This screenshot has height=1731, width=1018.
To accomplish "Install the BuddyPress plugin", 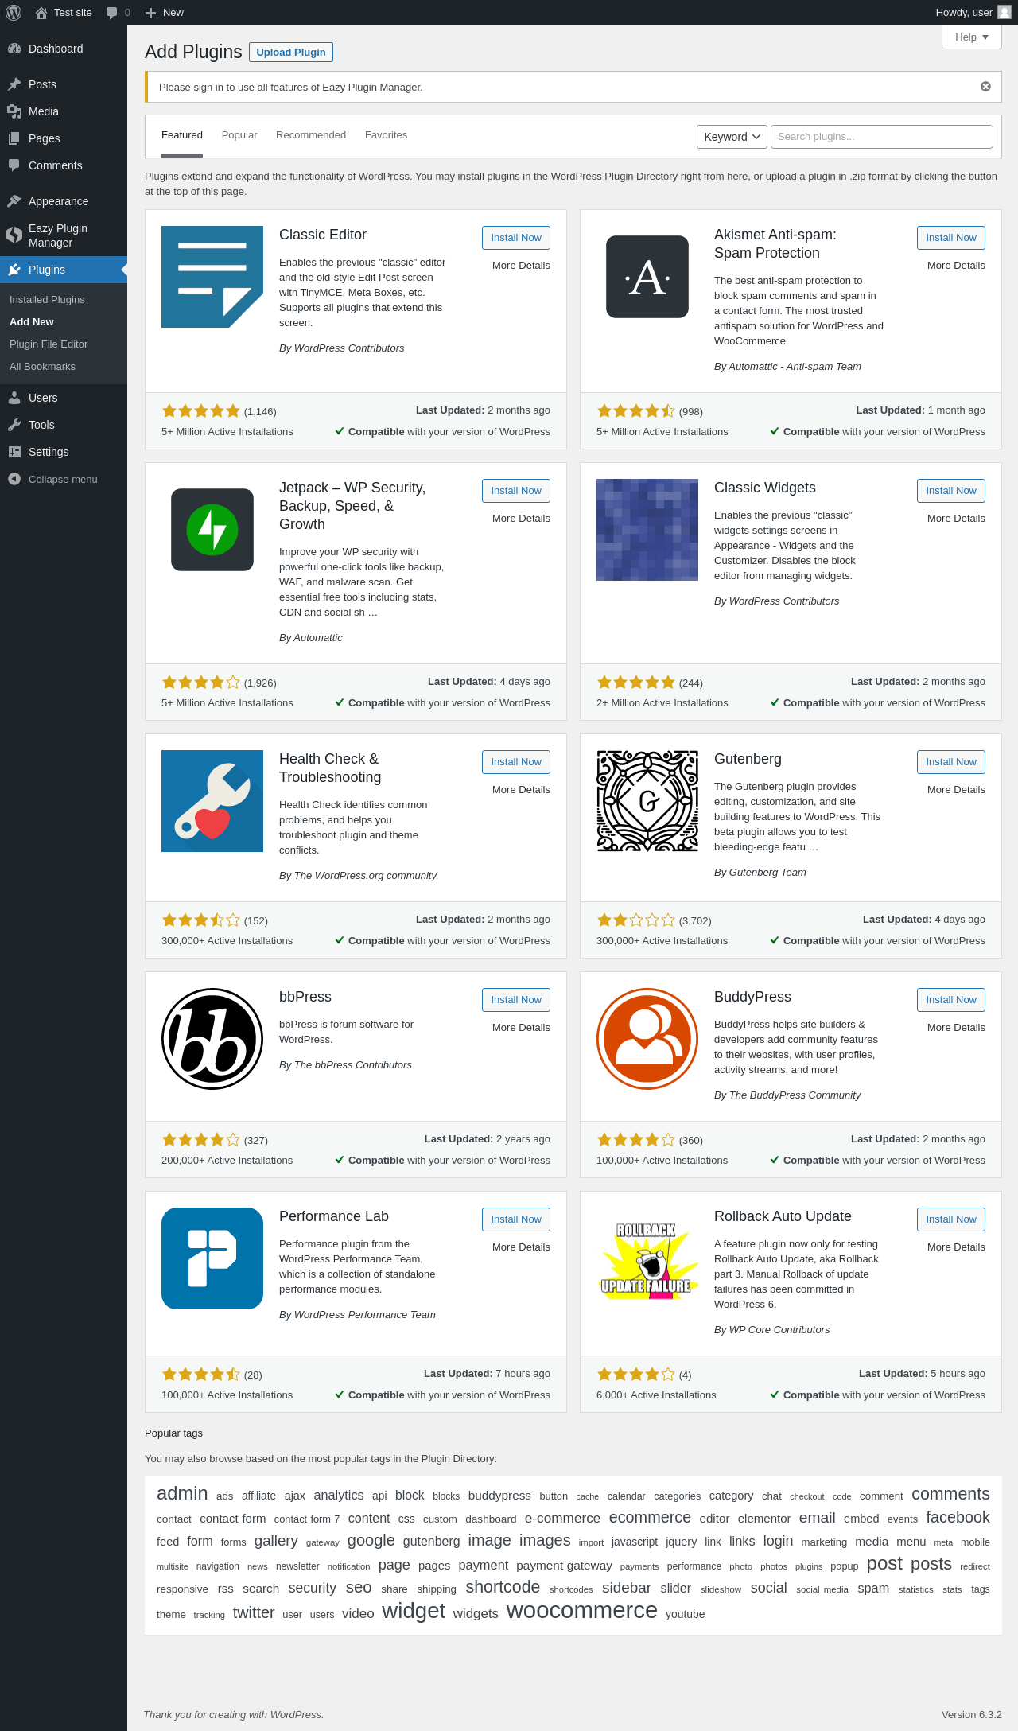I will pyautogui.click(x=951, y=1000).
